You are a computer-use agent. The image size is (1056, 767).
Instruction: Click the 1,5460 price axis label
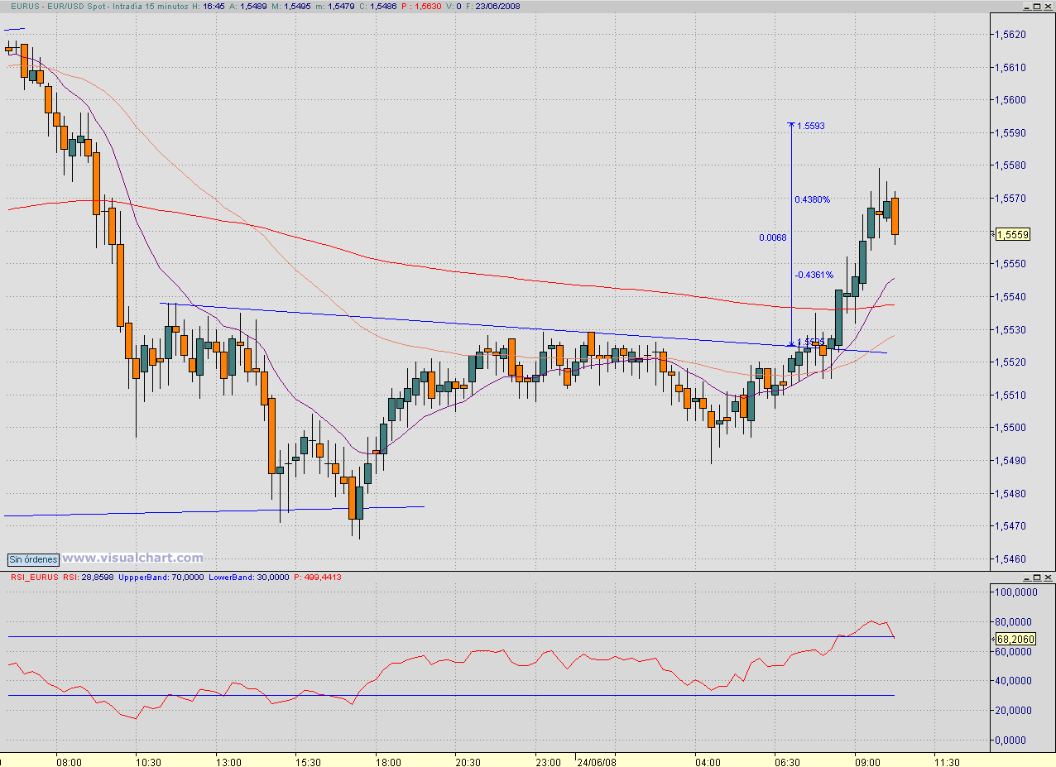1011,559
